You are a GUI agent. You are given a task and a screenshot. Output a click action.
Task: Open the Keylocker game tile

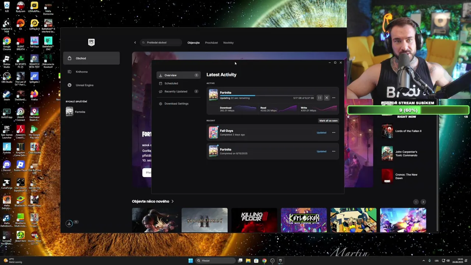[304, 220]
